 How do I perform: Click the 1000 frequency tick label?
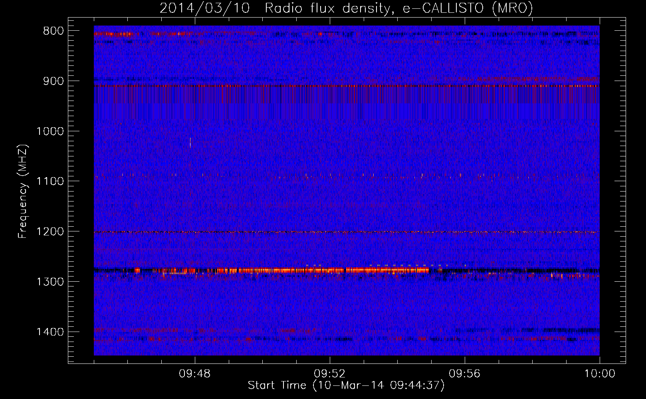tap(50, 131)
